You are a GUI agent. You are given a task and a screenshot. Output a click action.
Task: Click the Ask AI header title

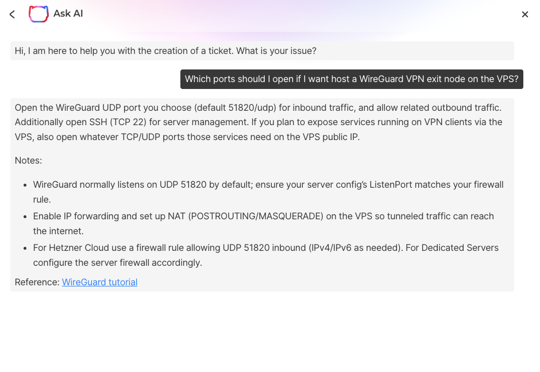click(68, 13)
